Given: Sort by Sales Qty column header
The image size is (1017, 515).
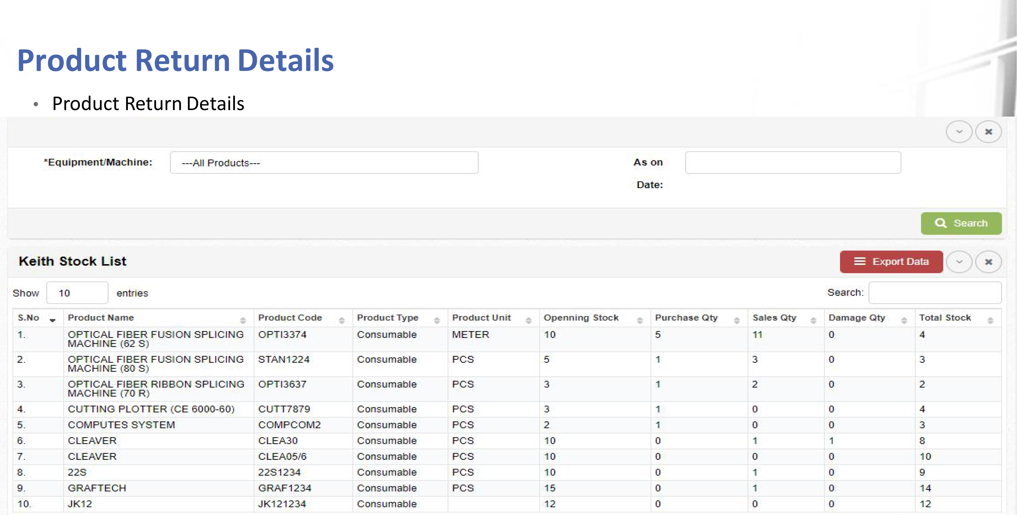Looking at the screenshot, I should click(774, 318).
